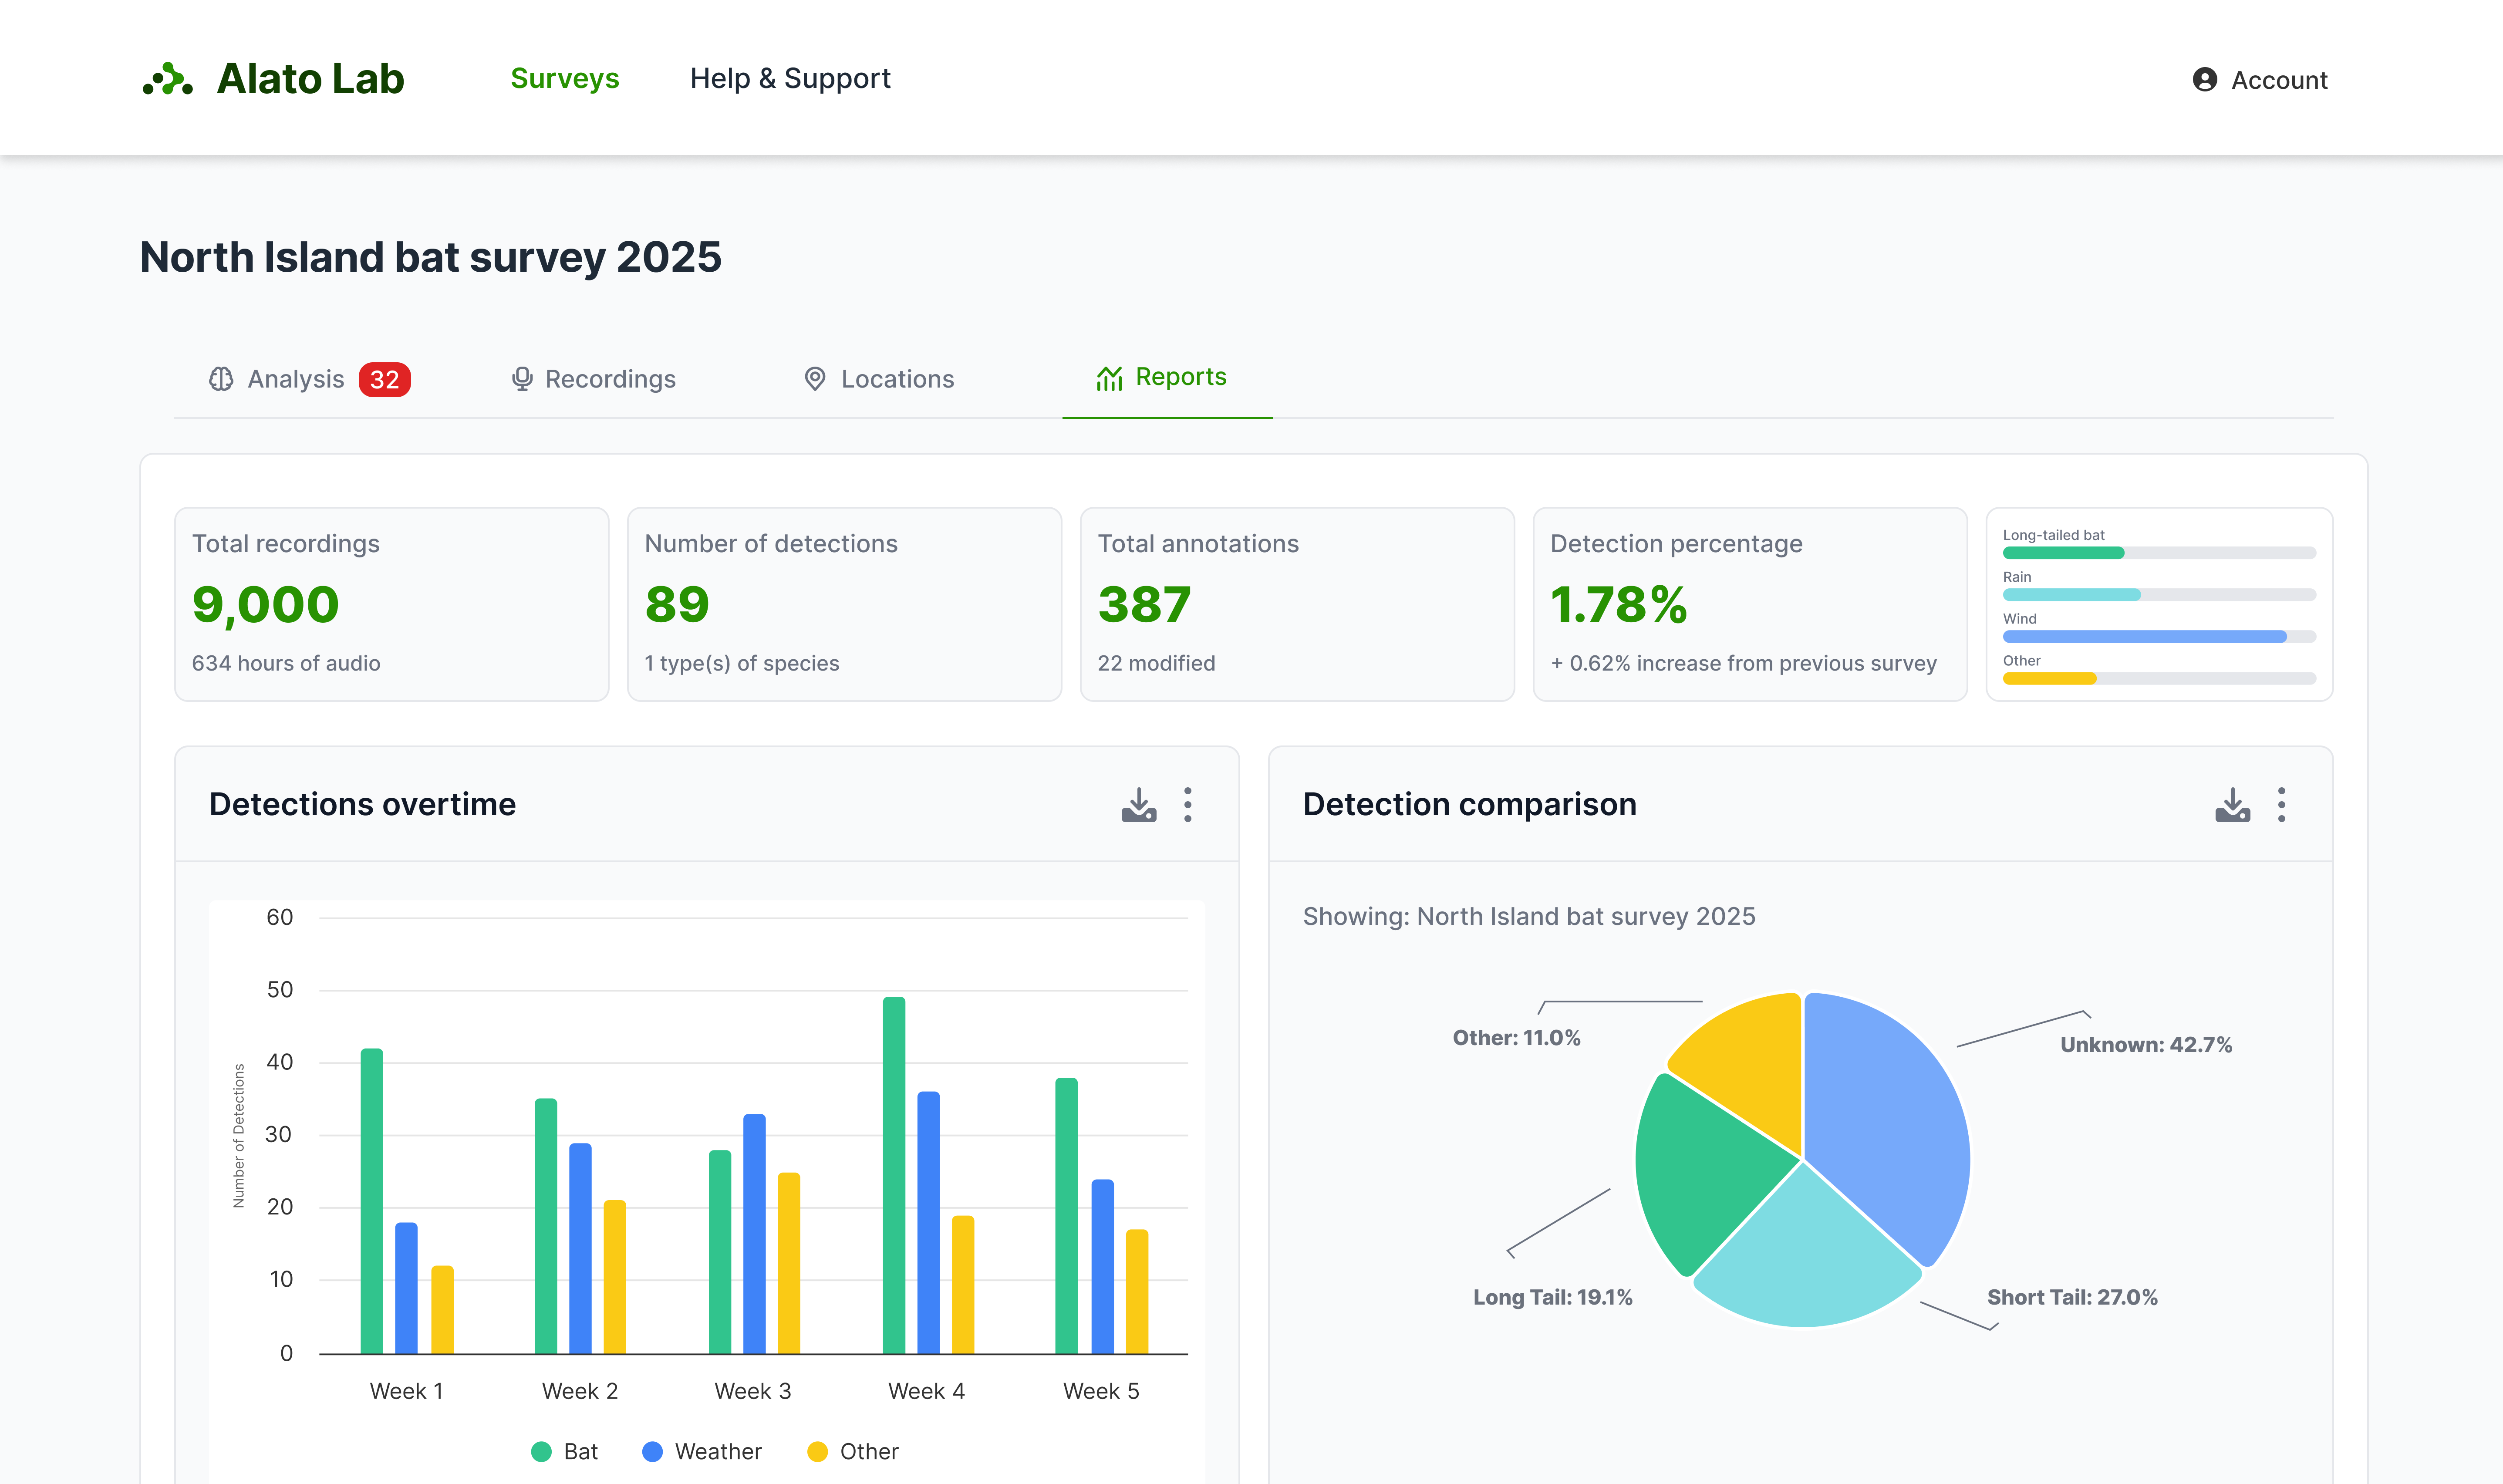Open Help & Support page
Image resolution: width=2503 pixels, height=1484 pixels.
click(x=790, y=79)
